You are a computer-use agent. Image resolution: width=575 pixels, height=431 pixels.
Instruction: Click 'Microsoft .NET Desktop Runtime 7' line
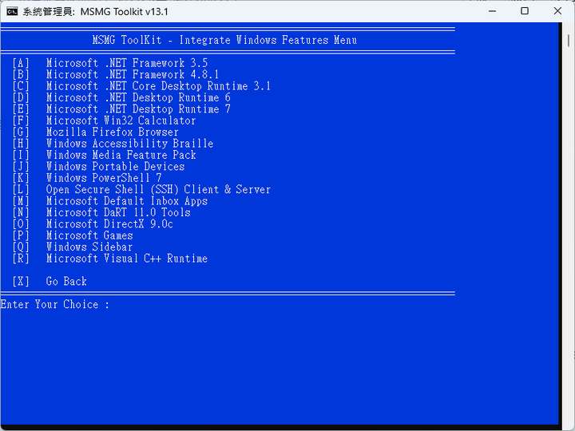click(138, 109)
